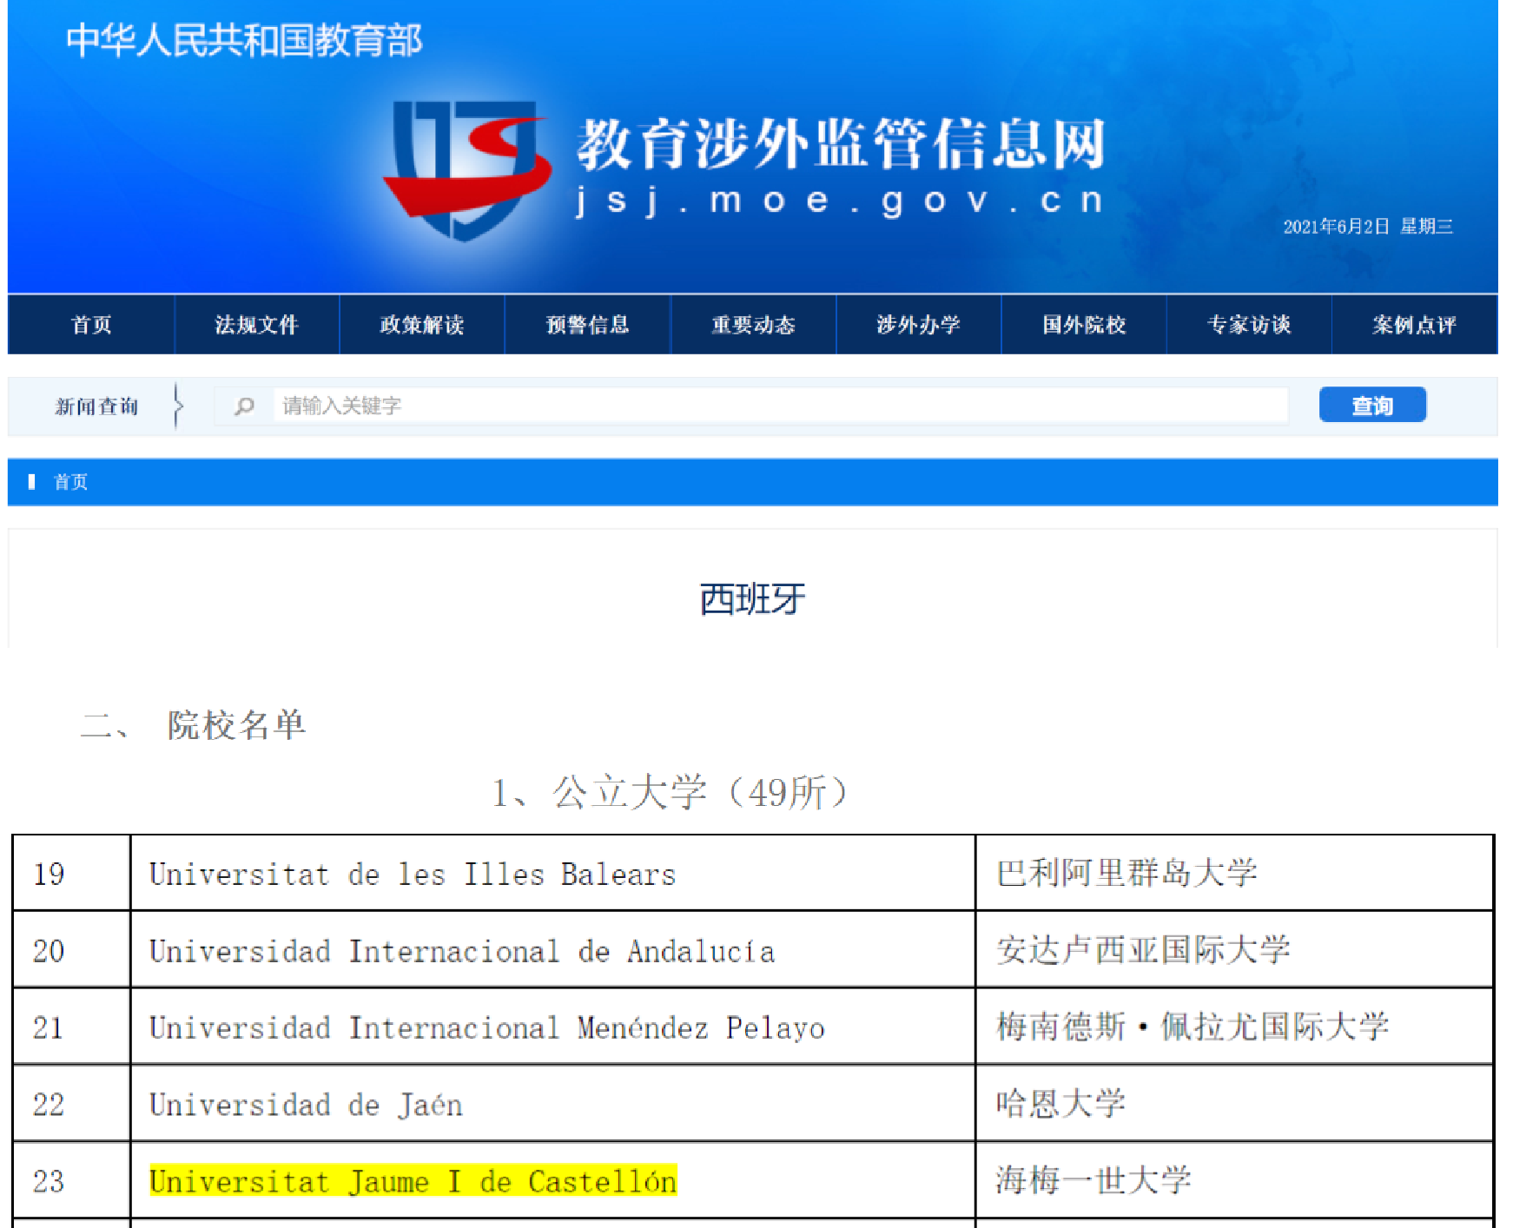Screen dimensions: 1513x1228
Task: Click row number 22 cell
Action: [71, 1104]
